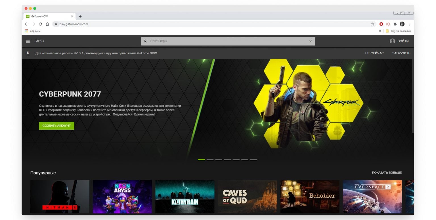This screenshot has width=436, height=220.
Task: Click the macOS green fullscreen button
Action: click(35, 8)
